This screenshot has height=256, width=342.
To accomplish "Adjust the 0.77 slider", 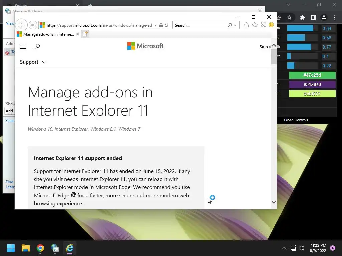I will coord(303,47).
